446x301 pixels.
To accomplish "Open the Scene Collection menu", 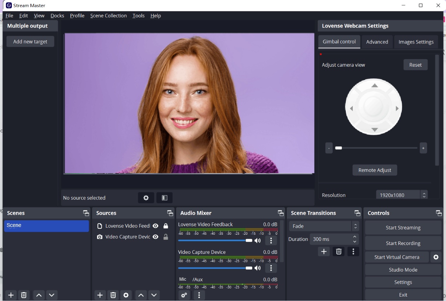I will click(108, 16).
